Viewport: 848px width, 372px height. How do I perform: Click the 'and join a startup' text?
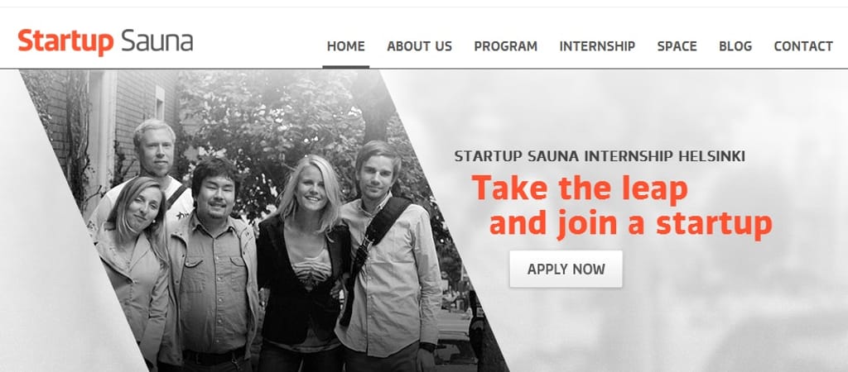(x=630, y=223)
